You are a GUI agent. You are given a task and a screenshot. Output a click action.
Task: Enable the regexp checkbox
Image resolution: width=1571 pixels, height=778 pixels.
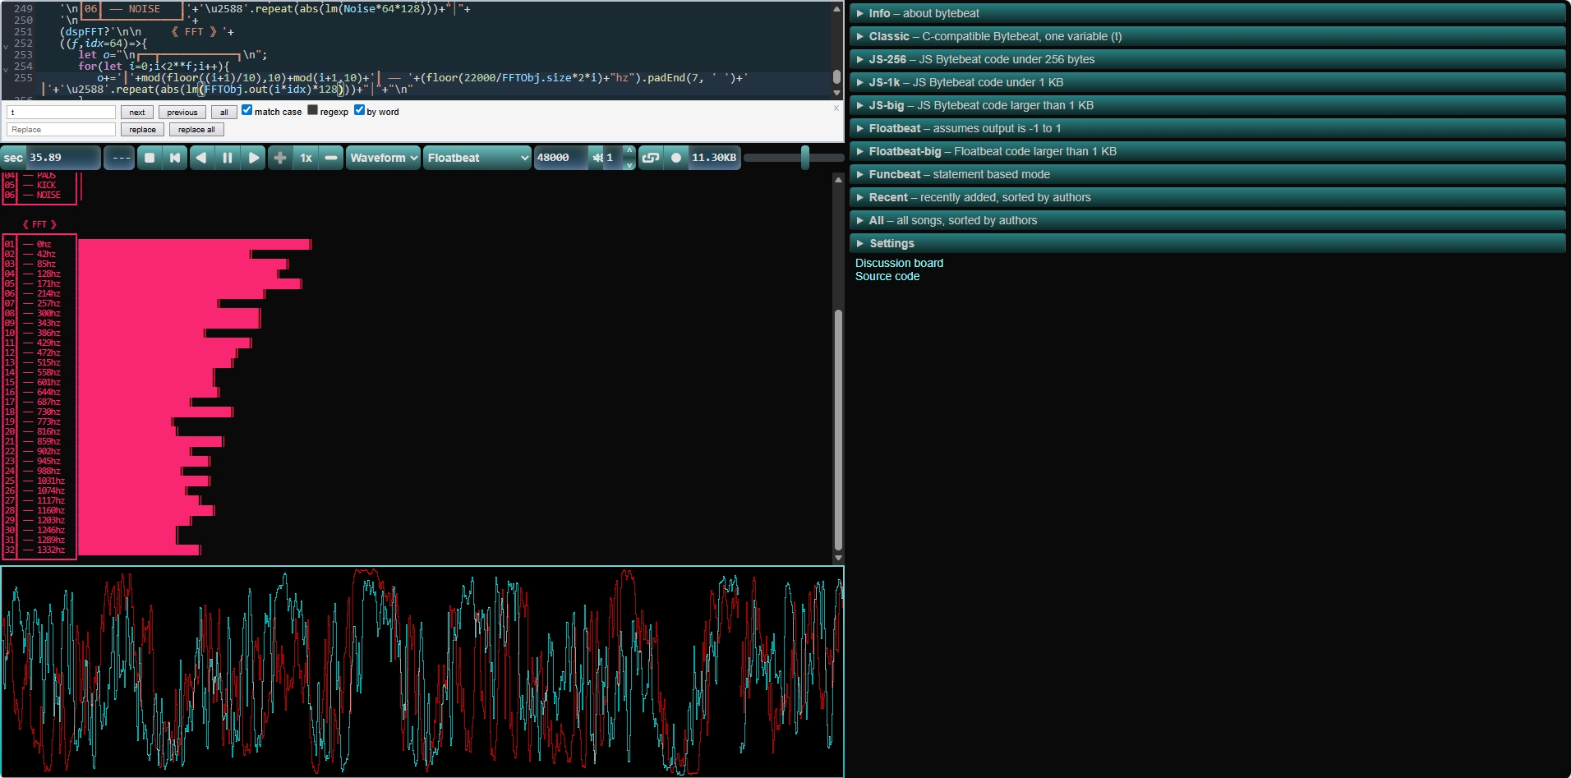313,110
